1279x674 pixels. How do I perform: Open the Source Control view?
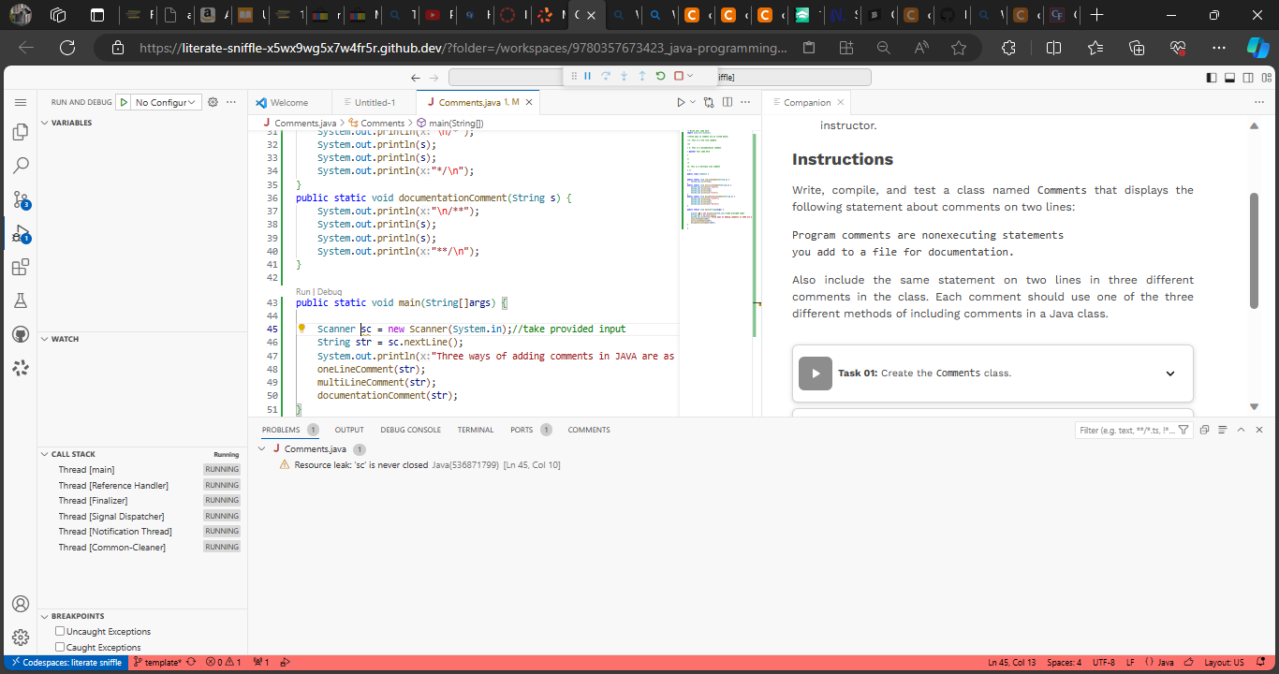[21, 199]
